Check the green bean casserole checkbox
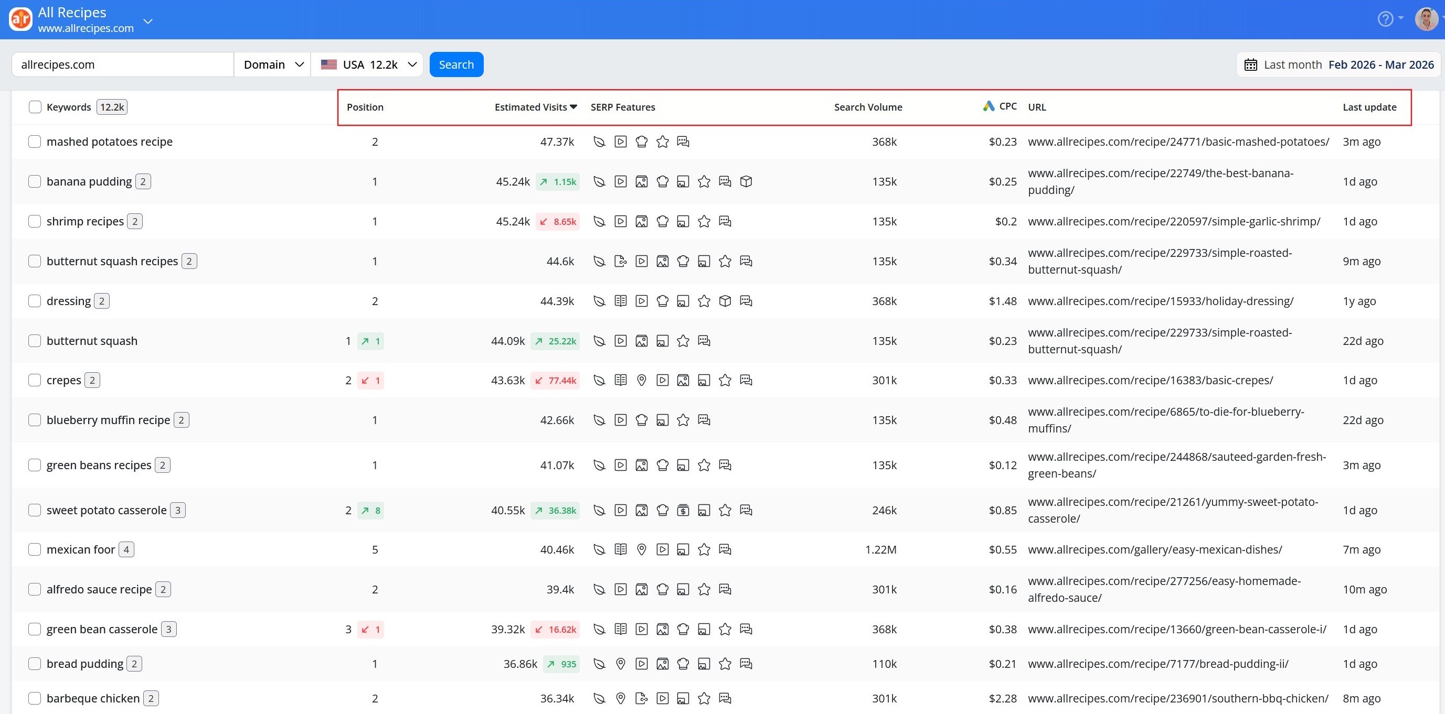Image resolution: width=1445 pixels, height=714 pixels. [35, 630]
